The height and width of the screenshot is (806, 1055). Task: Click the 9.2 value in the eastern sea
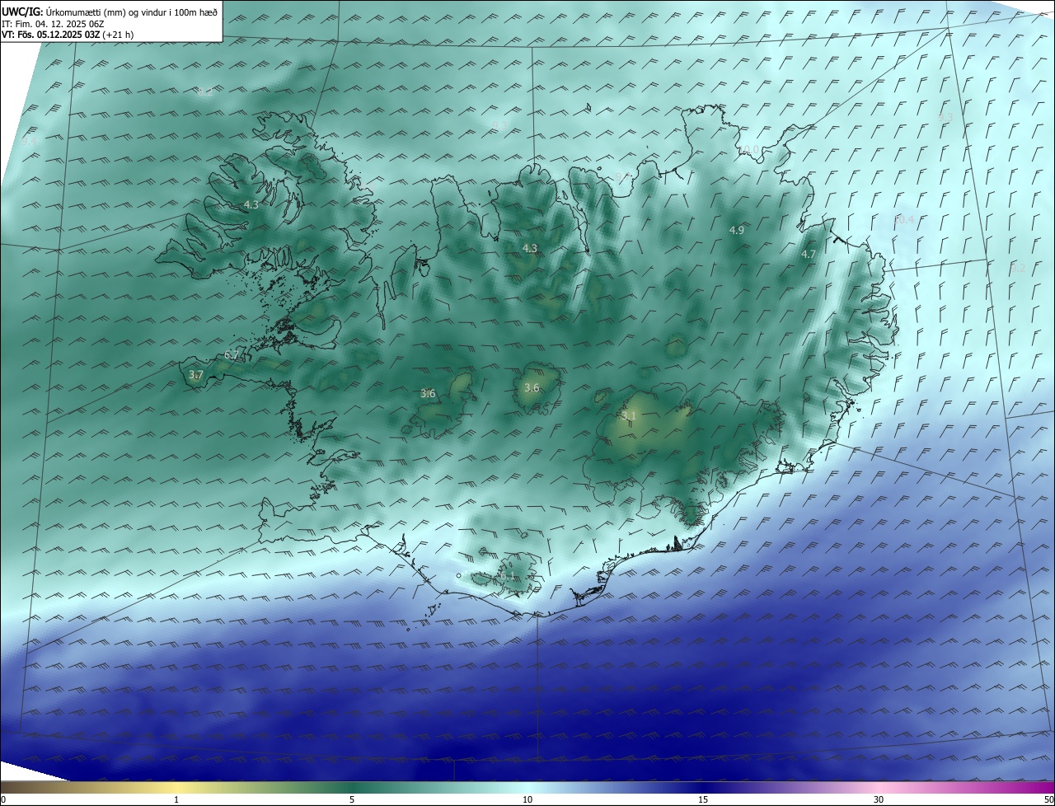pyautogui.click(x=1018, y=268)
